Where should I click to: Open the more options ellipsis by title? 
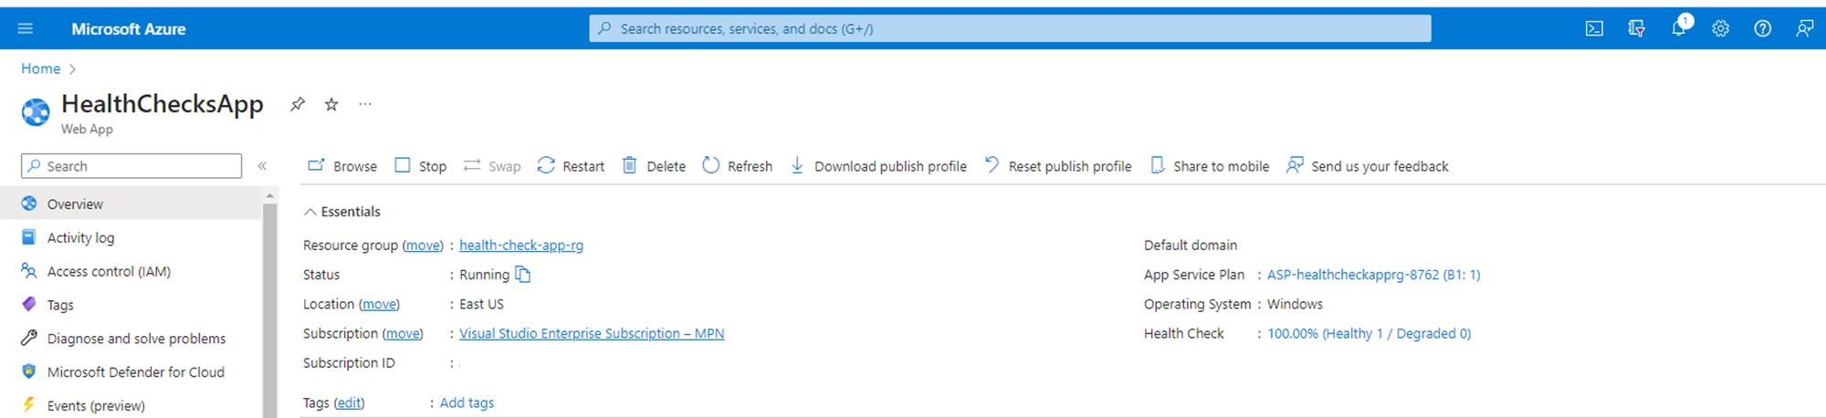tap(365, 104)
